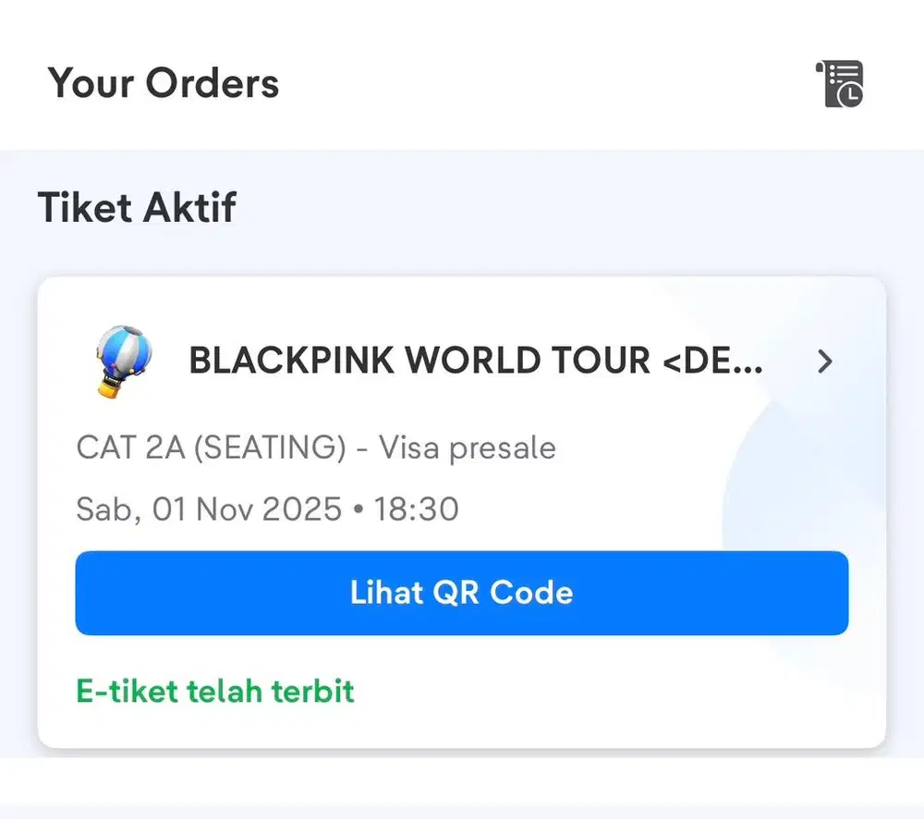
Task: Open the order history icon
Action: (839, 83)
